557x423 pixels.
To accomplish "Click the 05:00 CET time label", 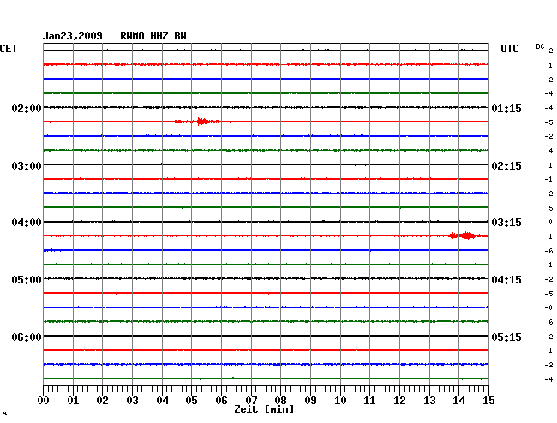I will point(27,280).
